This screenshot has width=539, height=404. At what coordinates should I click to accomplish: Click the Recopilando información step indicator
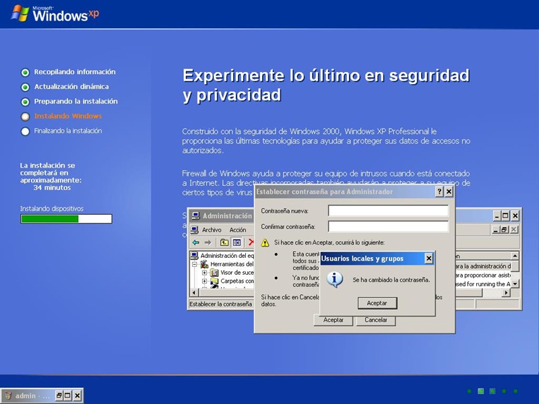(25, 73)
